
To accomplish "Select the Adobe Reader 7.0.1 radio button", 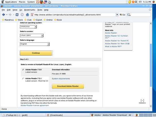I will [23, 79].
